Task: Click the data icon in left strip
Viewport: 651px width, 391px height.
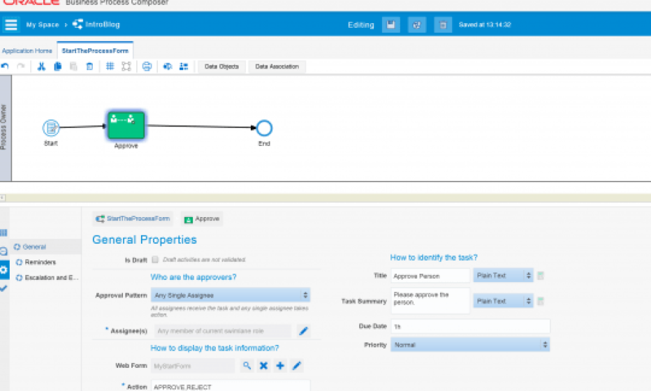Action: tap(3, 251)
